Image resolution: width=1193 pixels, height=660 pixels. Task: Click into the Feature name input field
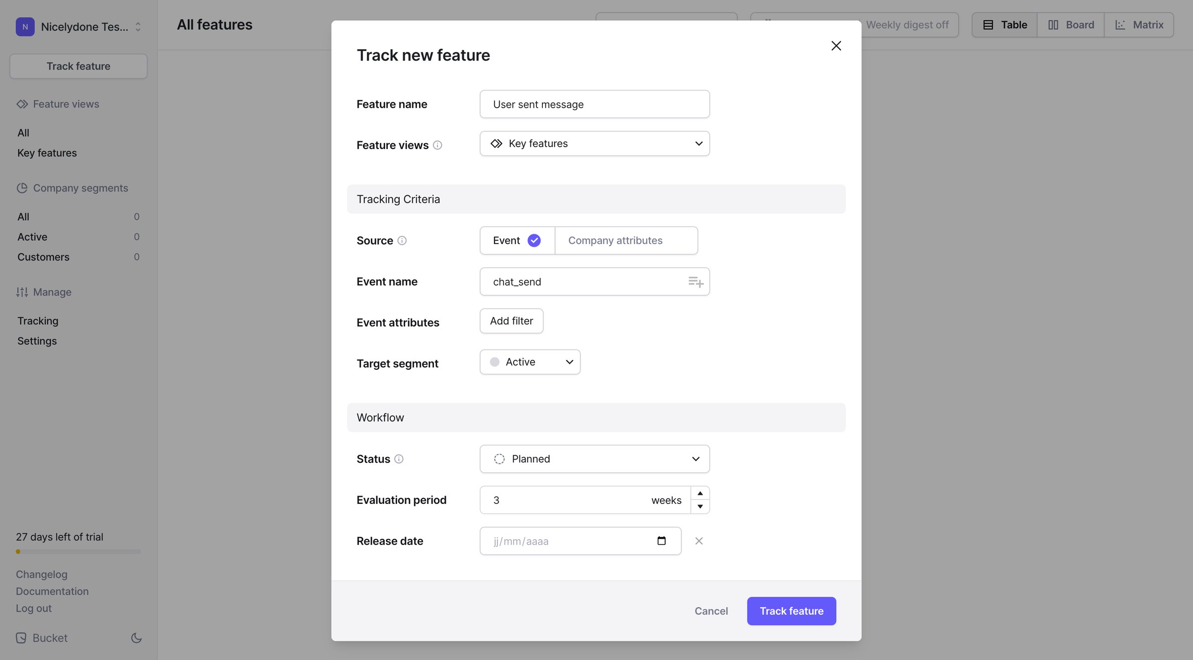[x=595, y=104]
